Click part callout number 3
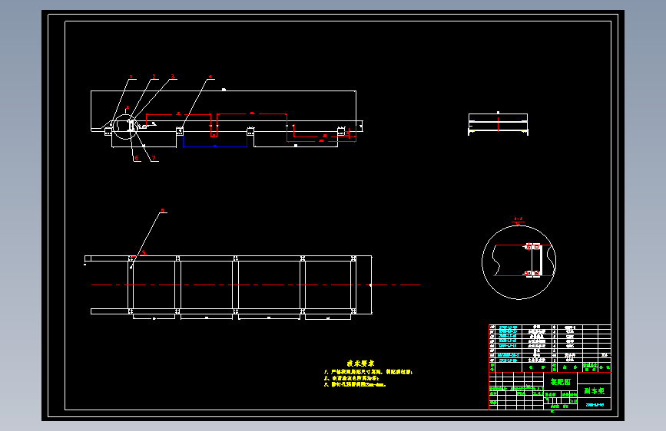Viewport: 666px width, 431px height. (x=172, y=77)
